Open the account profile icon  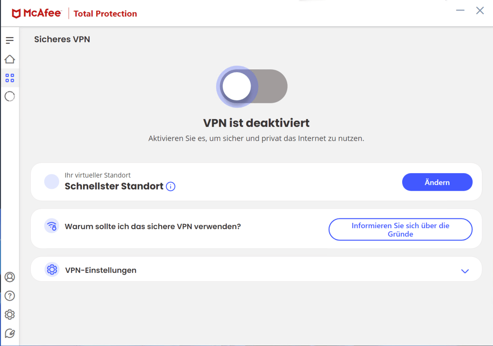pos(9,277)
